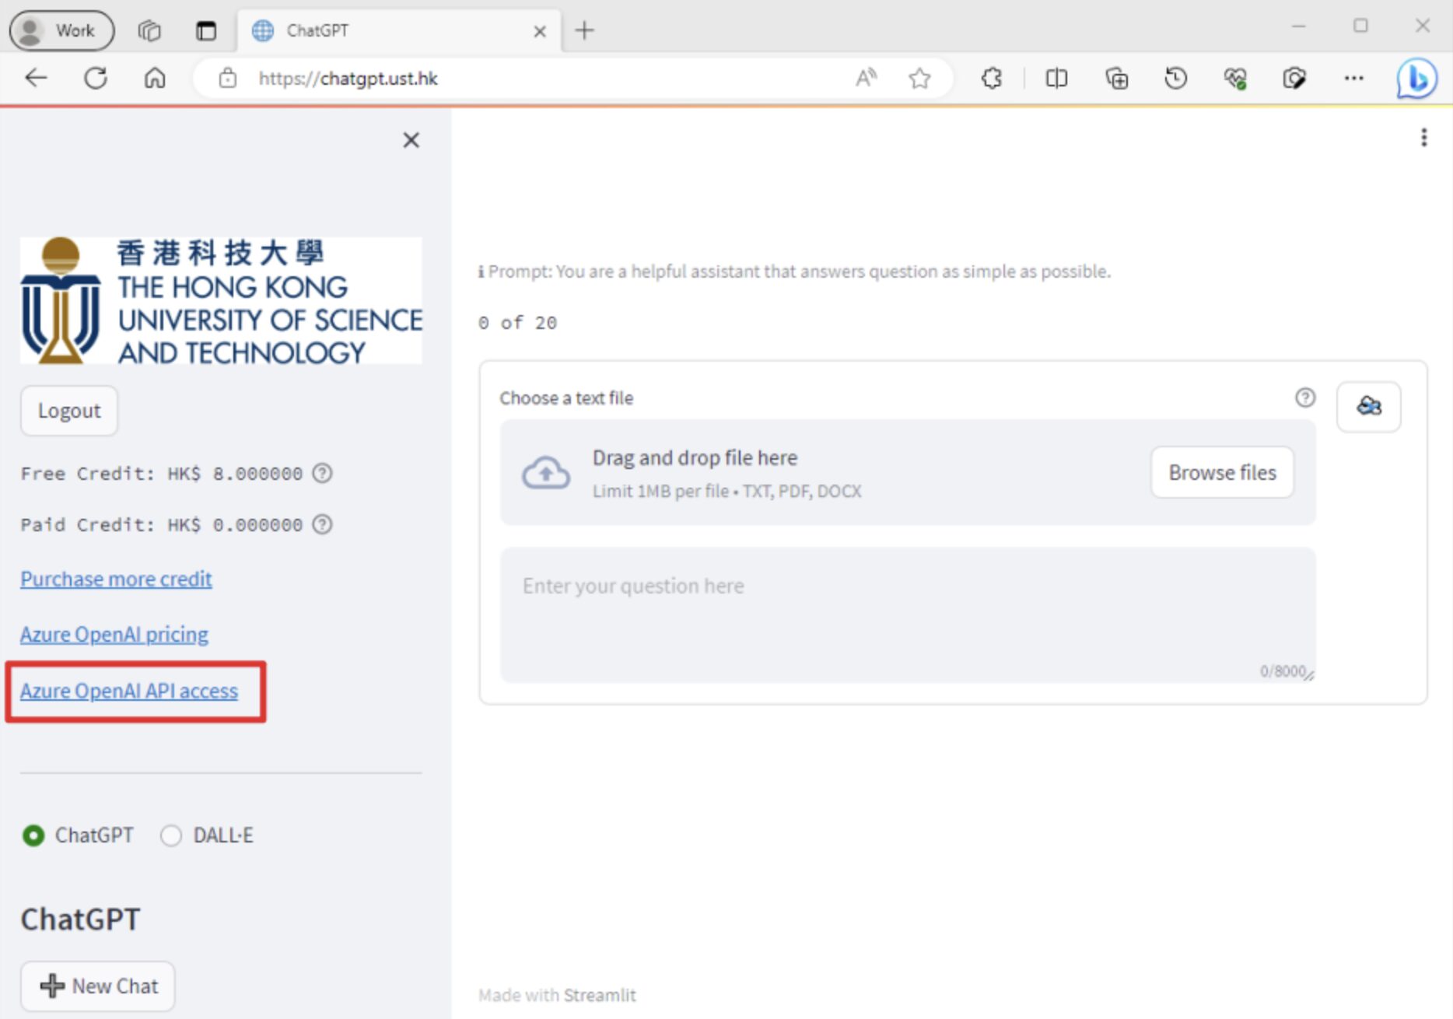Select the ChatGPT radio option
Viewport: 1453px width, 1019px height.
click(33, 835)
